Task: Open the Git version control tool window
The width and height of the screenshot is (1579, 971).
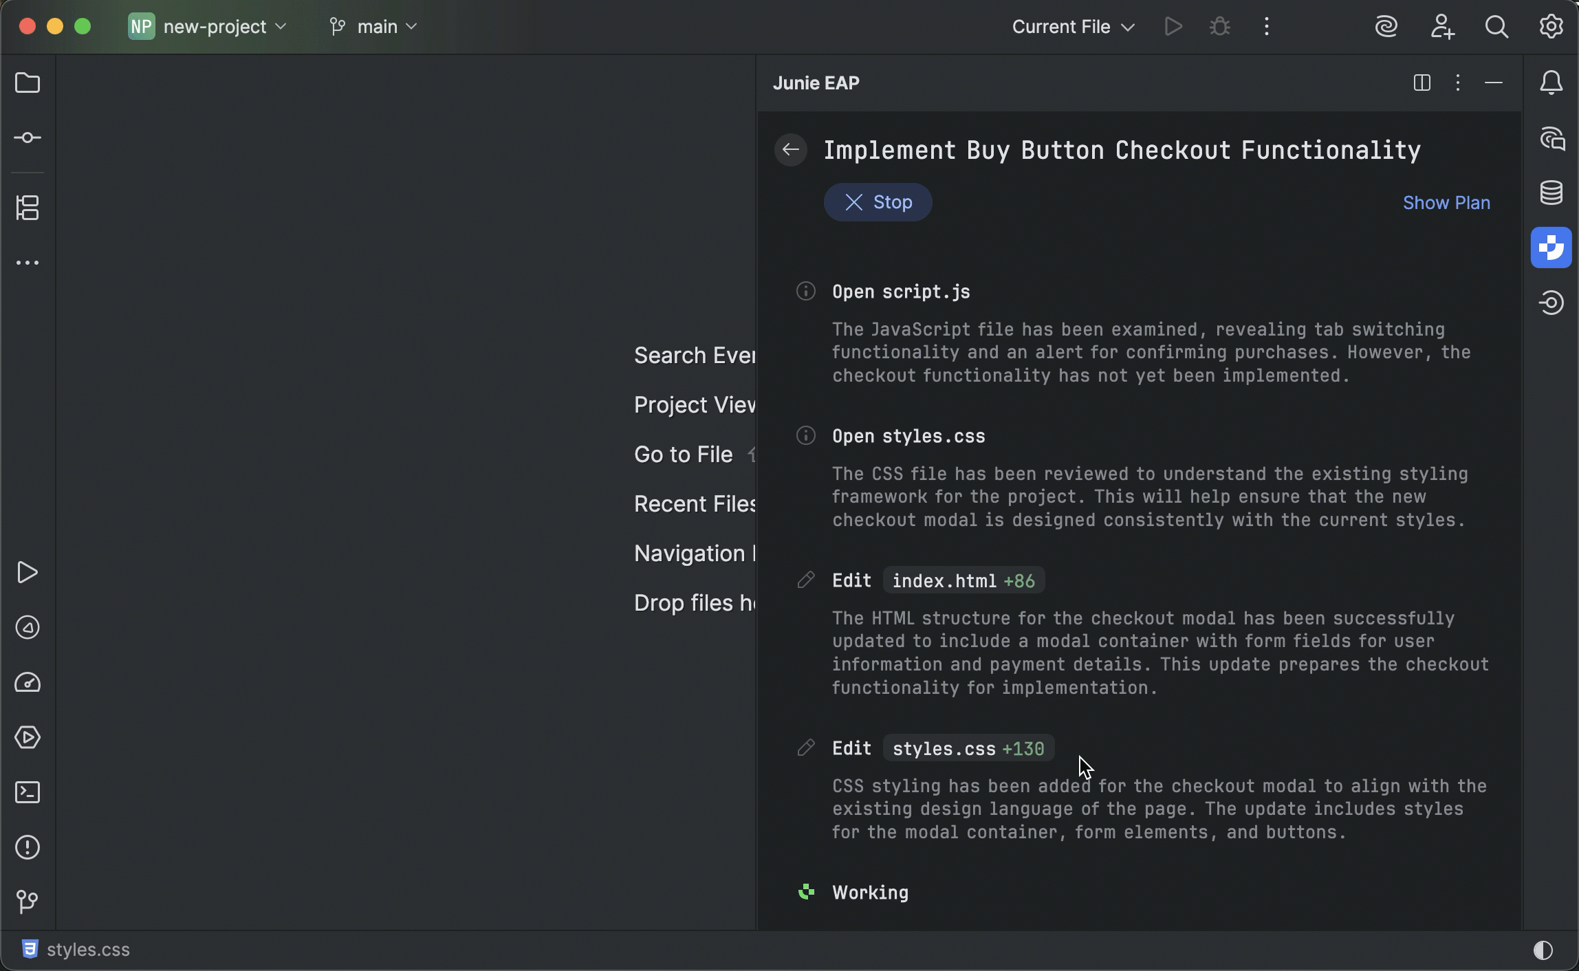Action: coord(28,902)
